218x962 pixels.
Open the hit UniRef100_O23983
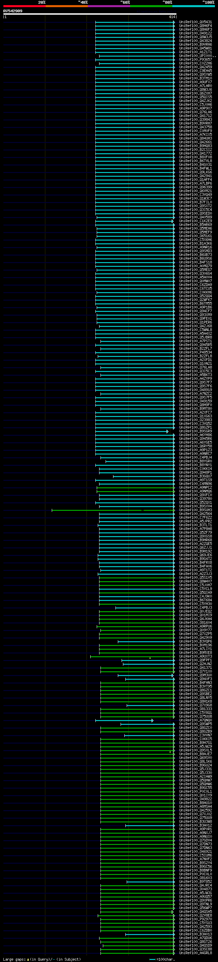pos(195,420)
